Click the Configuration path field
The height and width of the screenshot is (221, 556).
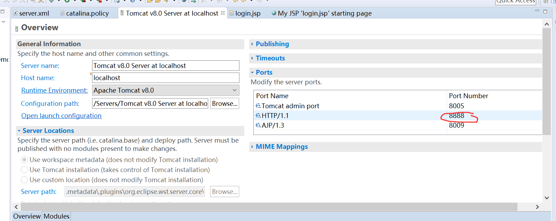[x=150, y=103]
